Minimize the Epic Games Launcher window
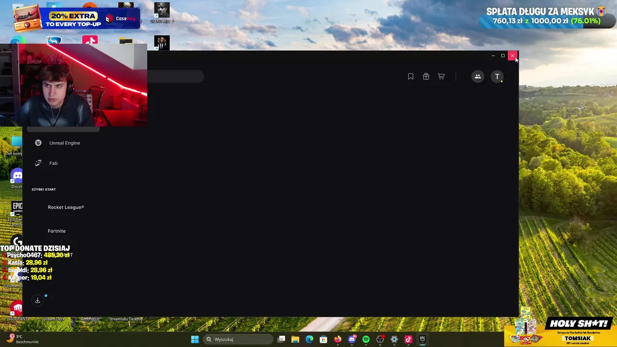Screen dimensions: 617x347 pos(493,56)
